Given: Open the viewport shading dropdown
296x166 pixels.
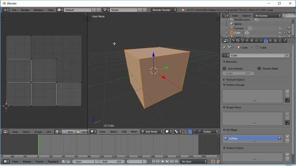Looking at the screenshot, I should coord(168,131).
